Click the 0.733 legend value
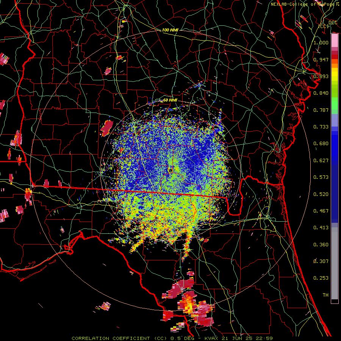Viewport: 341px width, 341px height. point(321,127)
